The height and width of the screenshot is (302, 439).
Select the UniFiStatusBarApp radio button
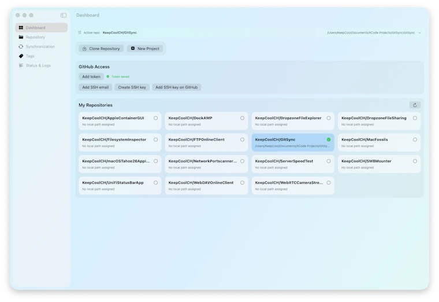[x=155, y=183]
